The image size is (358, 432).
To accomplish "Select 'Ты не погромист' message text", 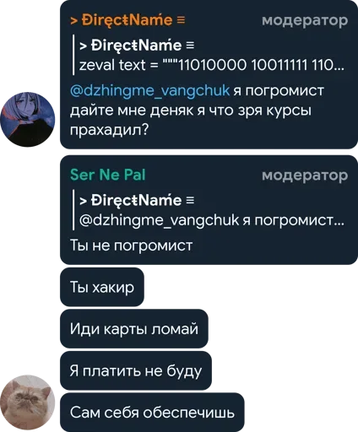I will coord(131,246).
